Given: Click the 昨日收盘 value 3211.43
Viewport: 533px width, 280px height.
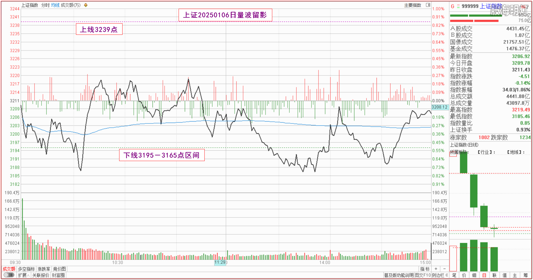Looking at the screenshot, I should 521,70.
